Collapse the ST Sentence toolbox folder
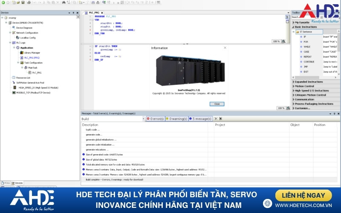 tap(293, 32)
